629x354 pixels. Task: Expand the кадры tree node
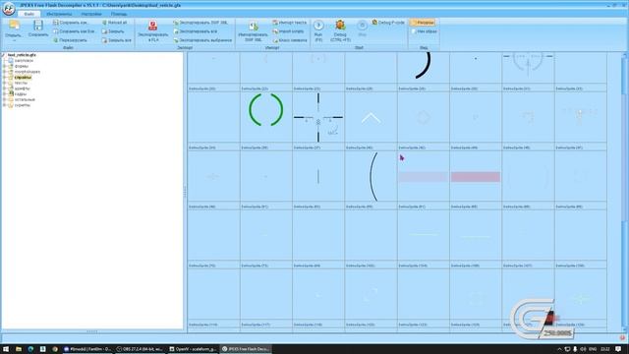(x=4, y=94)
